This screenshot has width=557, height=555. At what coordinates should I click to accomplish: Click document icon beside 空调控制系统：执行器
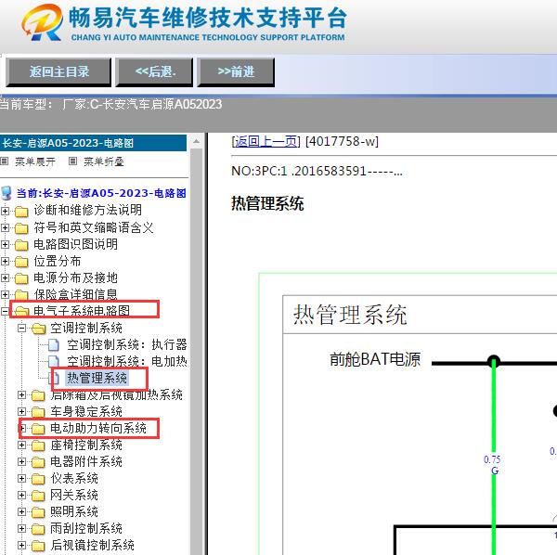(x=54, y=345)
